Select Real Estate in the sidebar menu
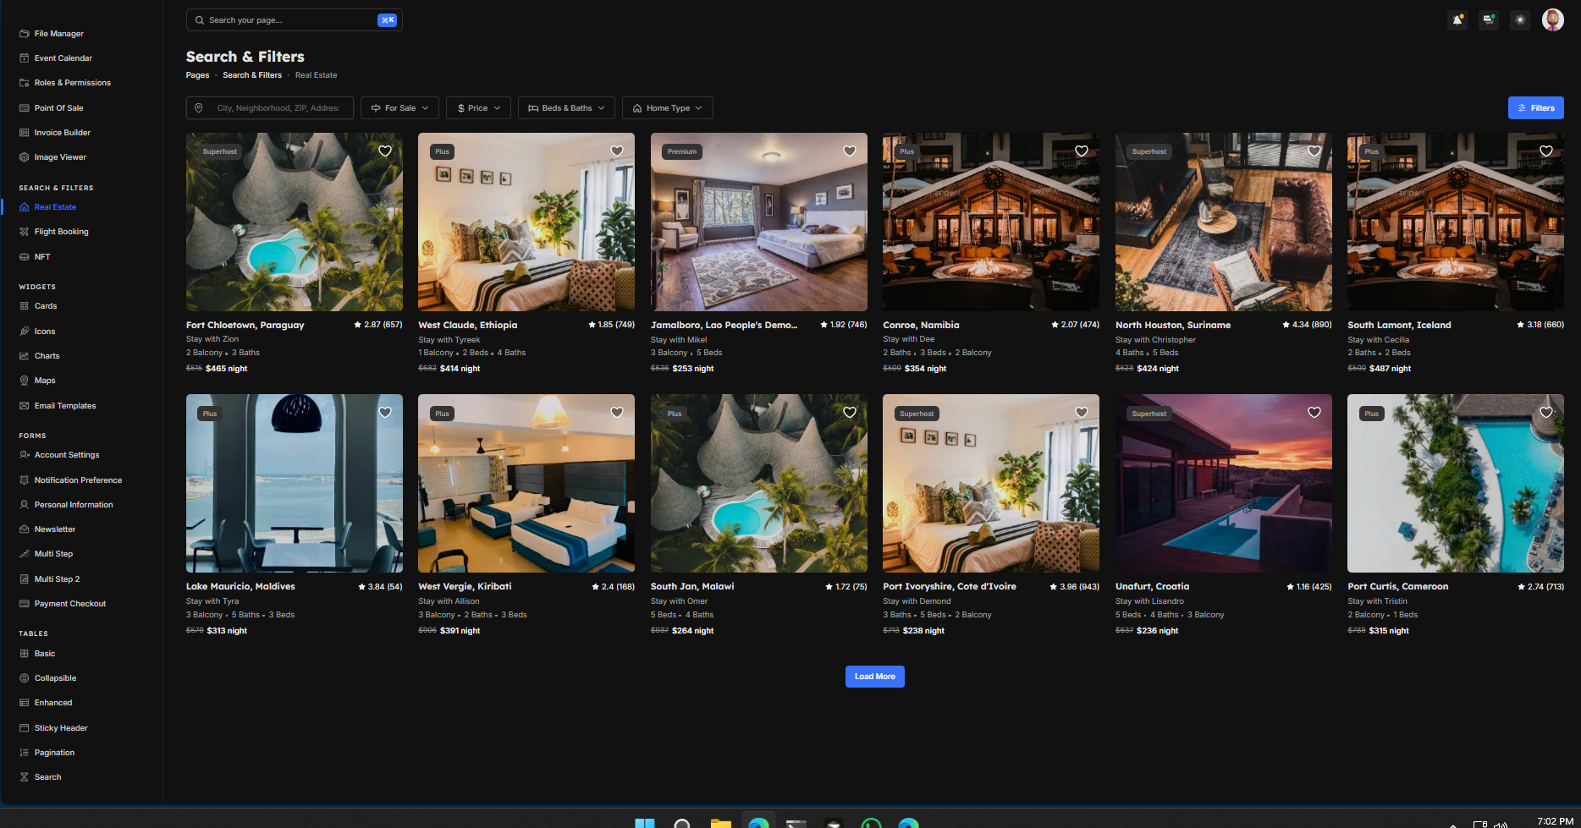The width and height of the screenshot is (1581, 828). tap(54, 206)
